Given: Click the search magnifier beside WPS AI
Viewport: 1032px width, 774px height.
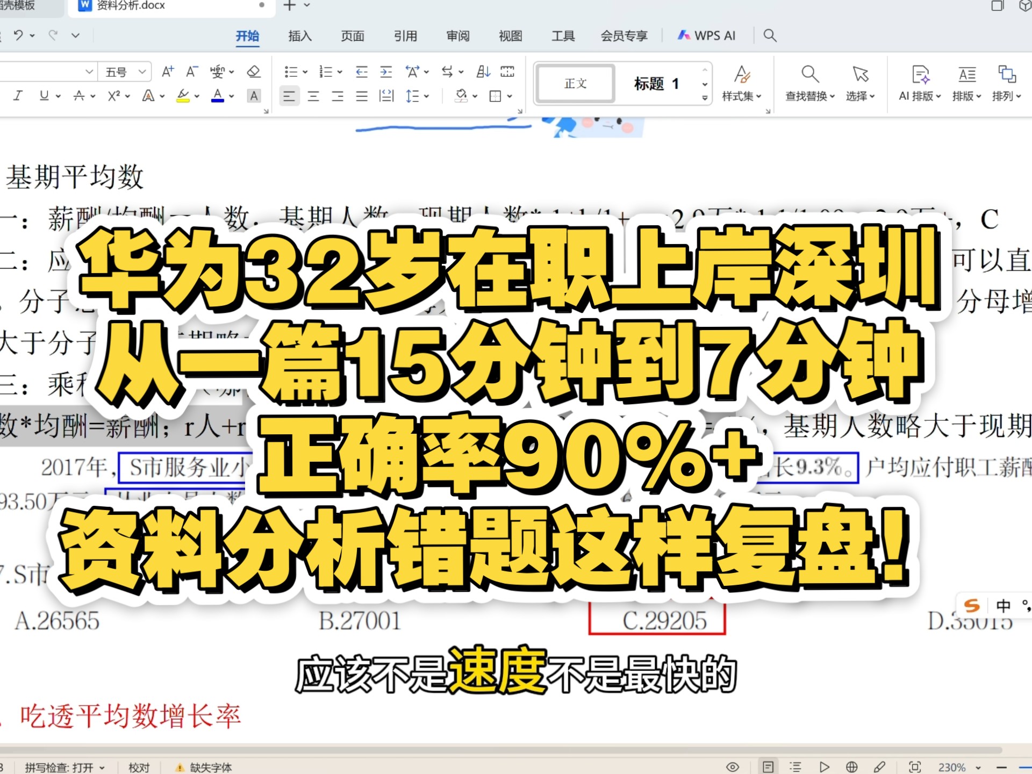Looking at the screenshot, I should pyautogui.click(x=770, y=35).
